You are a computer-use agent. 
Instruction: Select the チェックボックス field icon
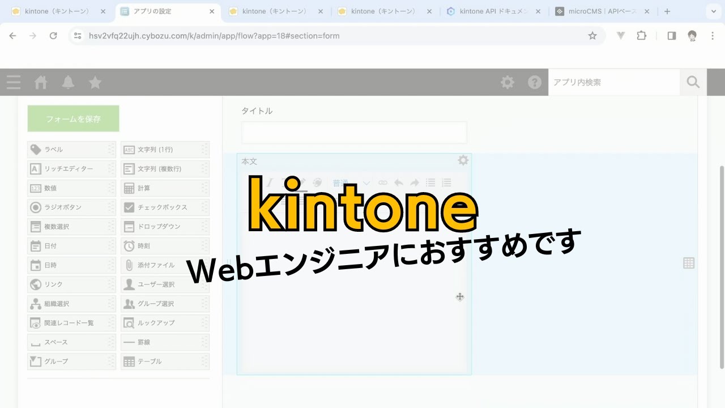[x=129, y=207]
